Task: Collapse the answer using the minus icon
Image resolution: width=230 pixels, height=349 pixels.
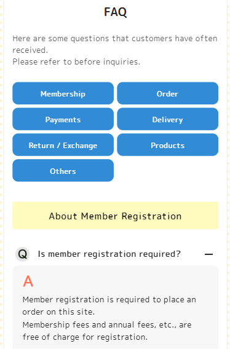Action: pyautogui.click(x=208, y=254)
